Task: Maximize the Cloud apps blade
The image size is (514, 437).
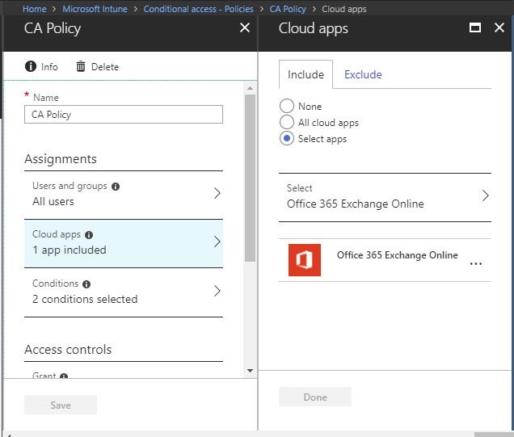Action: click(475, 27)
